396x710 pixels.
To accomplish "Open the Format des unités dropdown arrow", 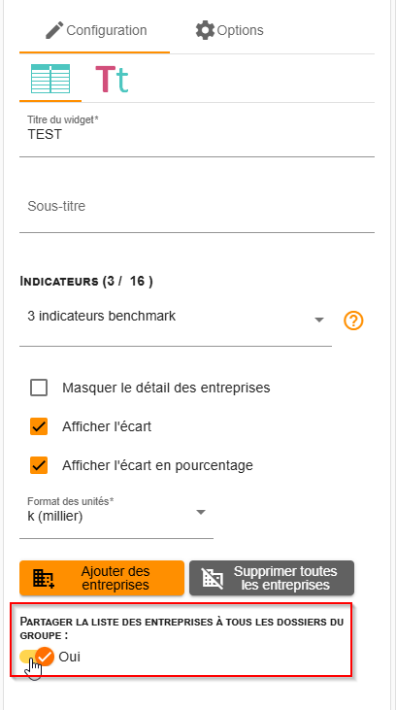I will [x=201, y=513].
